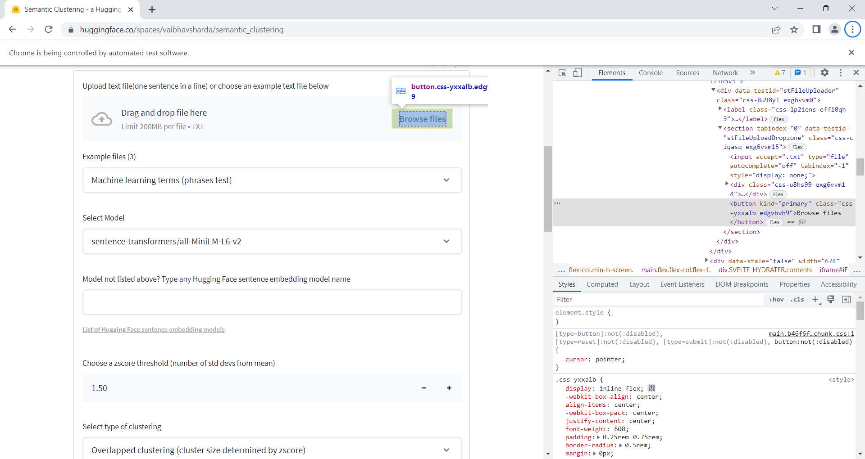Expand padding shorthand in .css-yxxalb rule
Image resolution: width=865 pixels, height=459 pixels.
click(598, 437)
